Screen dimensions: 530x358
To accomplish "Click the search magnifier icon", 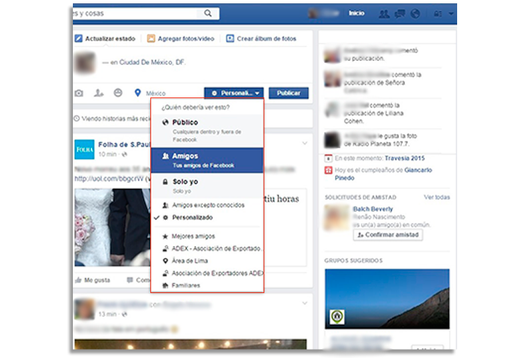I will pyautogui.click(x=209, y=13).
